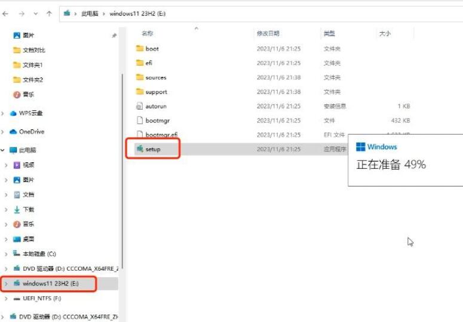Open the 文档对比 folder in sidebar
Screen dimensions: 463x322
[34, 50]
